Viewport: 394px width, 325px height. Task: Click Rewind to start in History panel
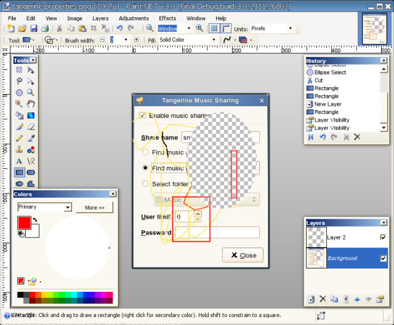[x=311, y=137]
